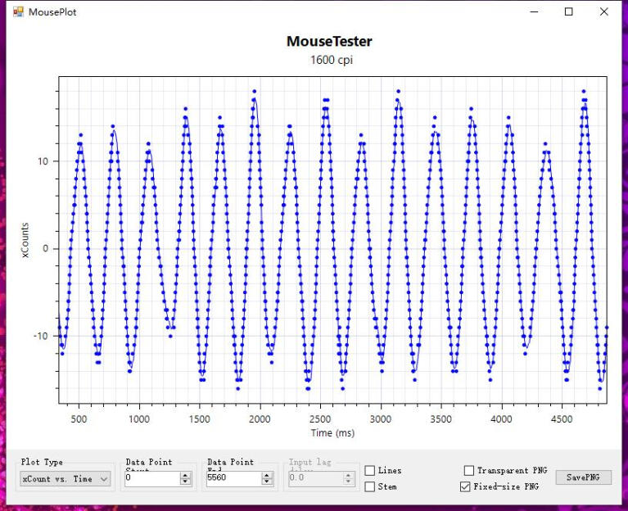Enable the Stem checkbox
The image size is (628, 511).
click(370, 486)
